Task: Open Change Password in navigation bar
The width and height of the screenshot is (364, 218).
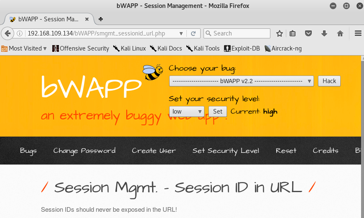Action: click(x=84, y=151)
